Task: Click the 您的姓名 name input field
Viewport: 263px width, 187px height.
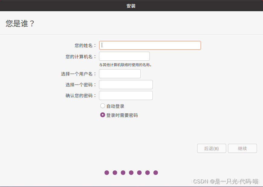Action: [x=150, y=45]
